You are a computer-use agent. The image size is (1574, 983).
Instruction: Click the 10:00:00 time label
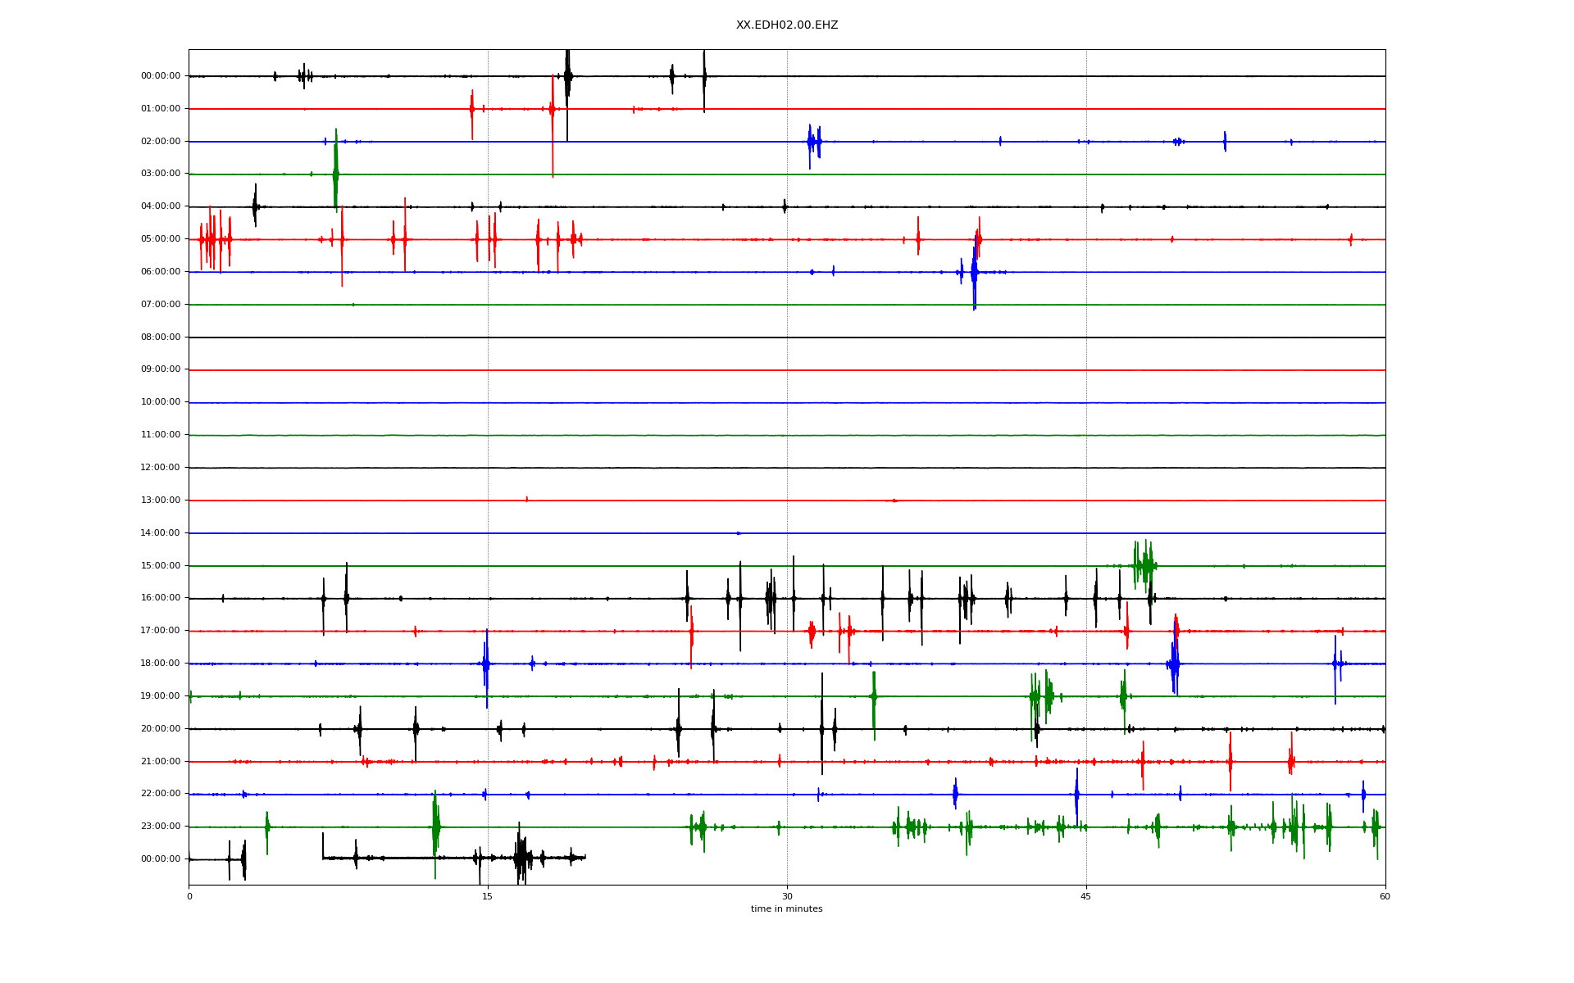pos(161,402)
